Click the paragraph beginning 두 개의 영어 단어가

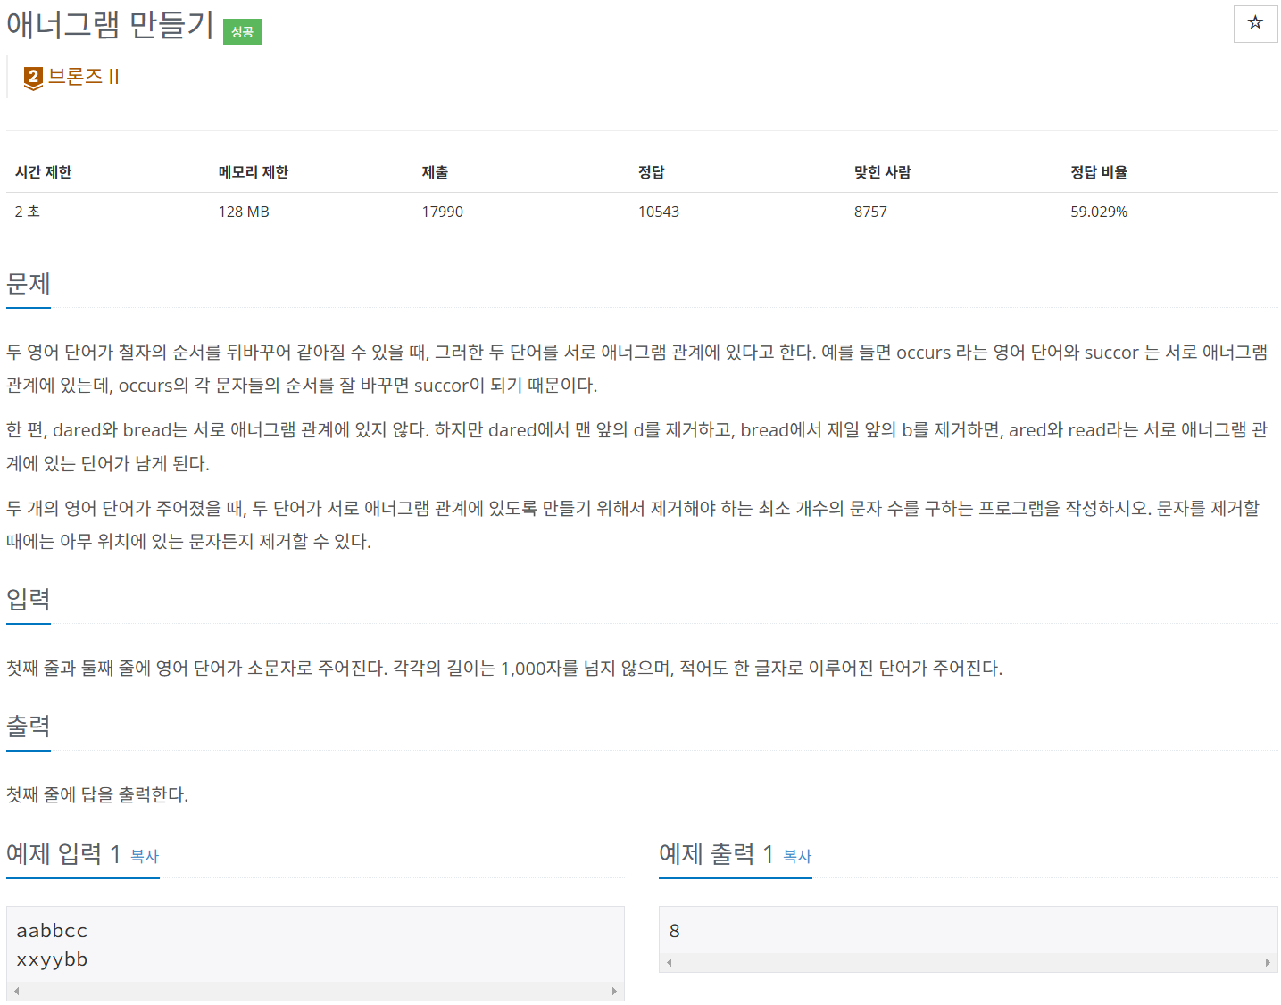(x=633, y=525)
